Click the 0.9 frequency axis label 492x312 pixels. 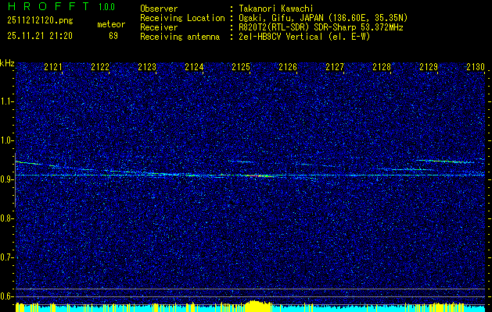click(x=7, y=179)
